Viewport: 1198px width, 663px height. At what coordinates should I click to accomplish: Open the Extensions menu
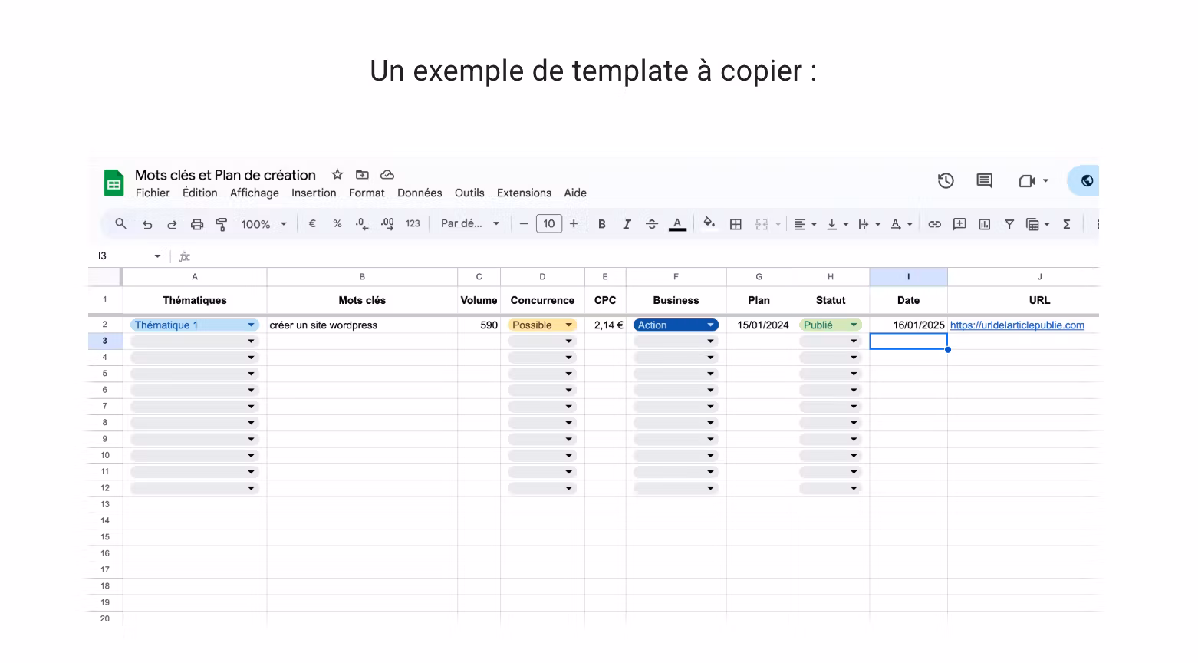tap(524, 193)
